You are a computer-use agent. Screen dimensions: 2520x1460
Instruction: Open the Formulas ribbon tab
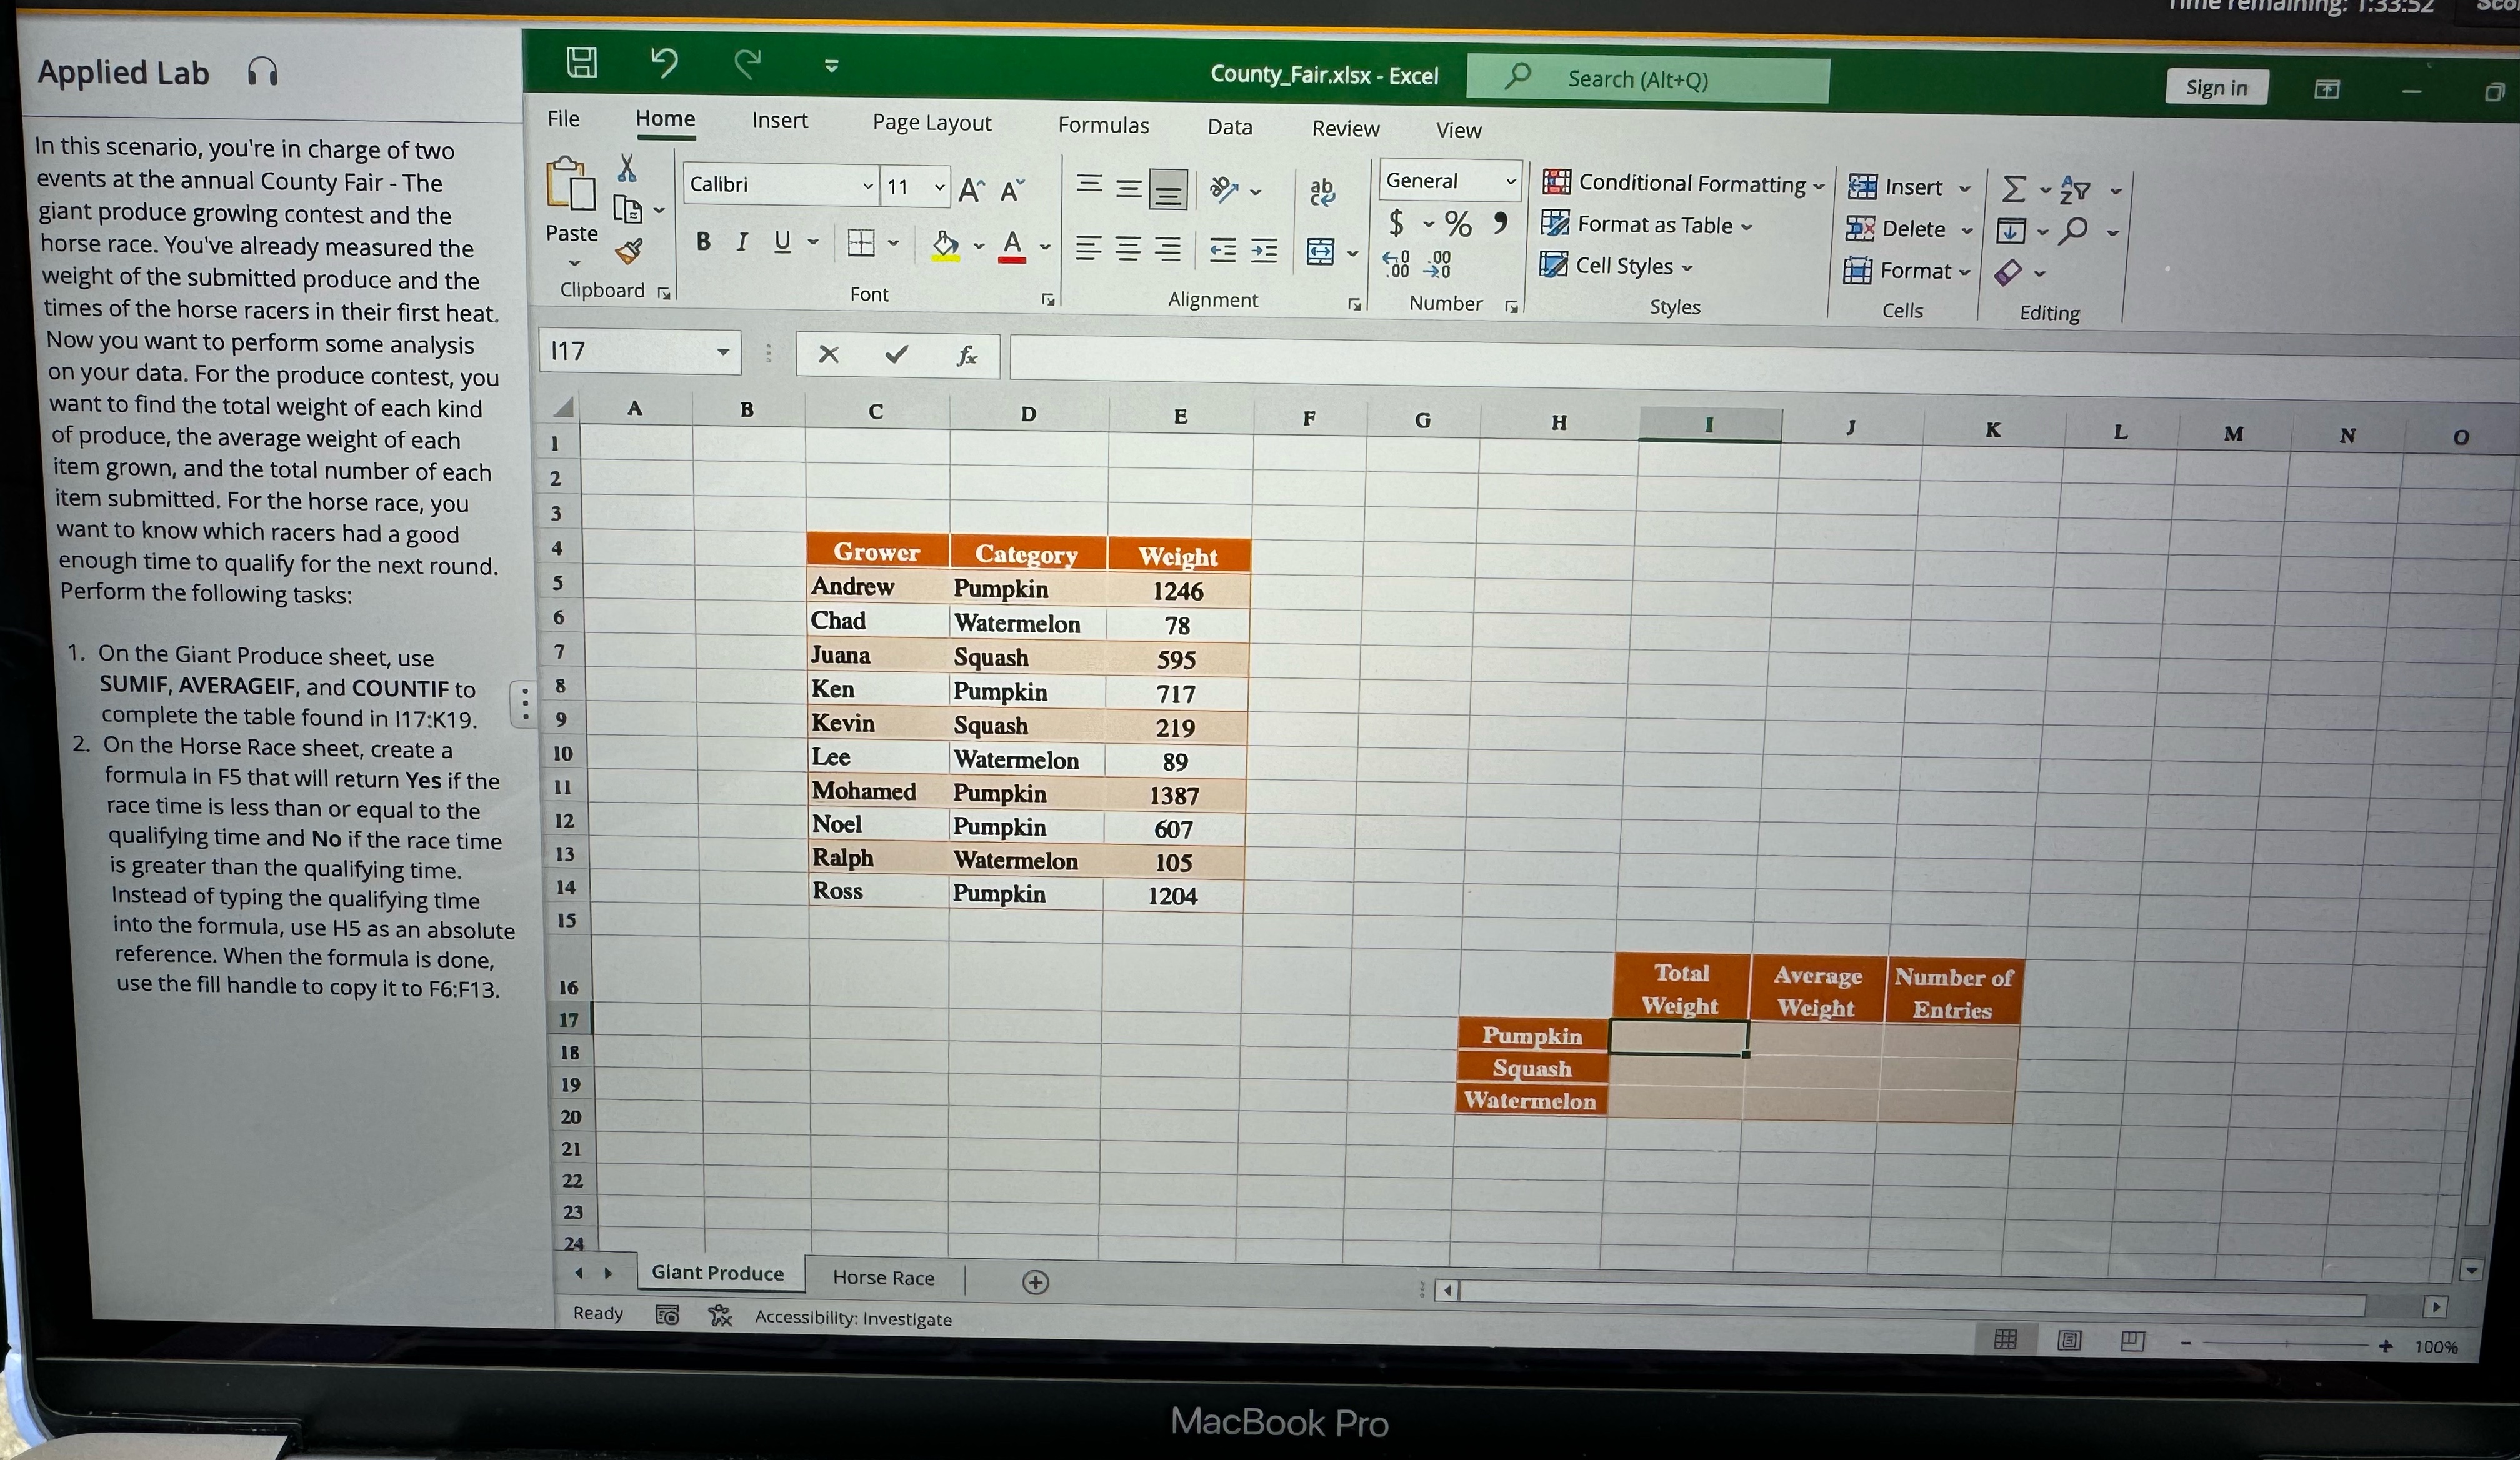(x=1103, y=125)
